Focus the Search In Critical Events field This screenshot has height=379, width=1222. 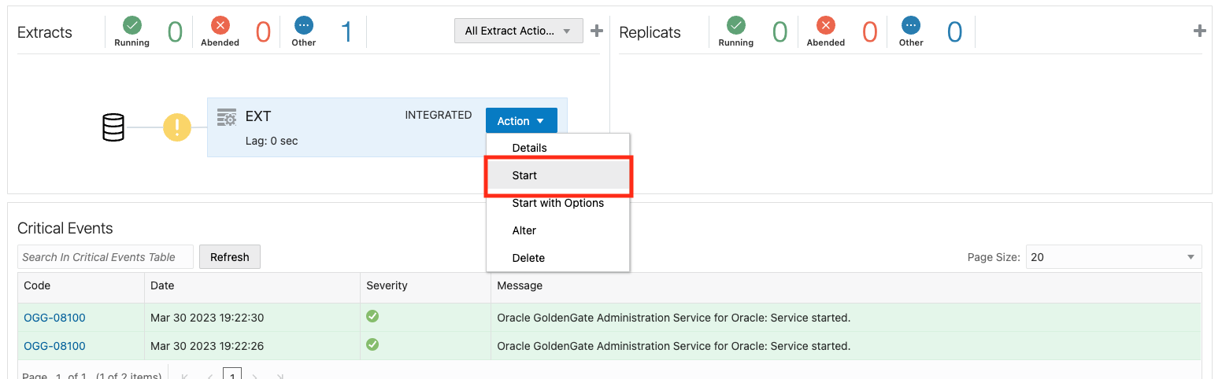pyautogui.click(x=106, y=257)
